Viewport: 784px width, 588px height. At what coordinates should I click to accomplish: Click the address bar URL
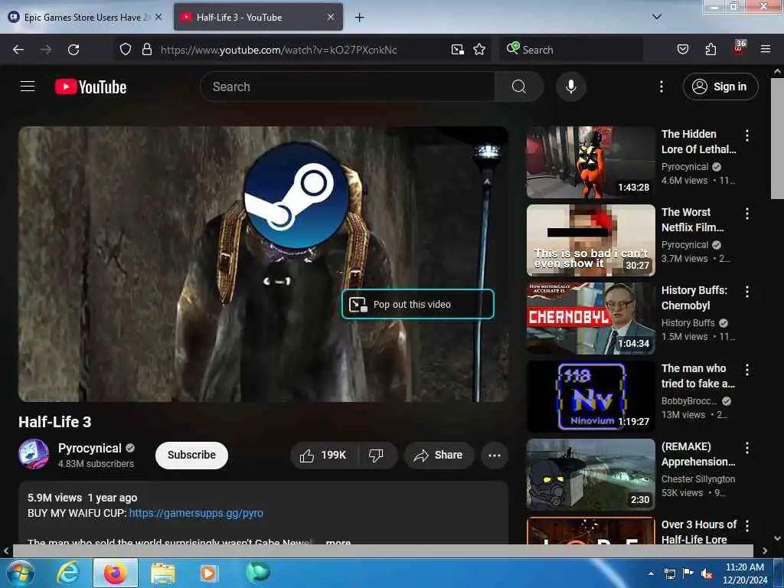pos(279,50)
